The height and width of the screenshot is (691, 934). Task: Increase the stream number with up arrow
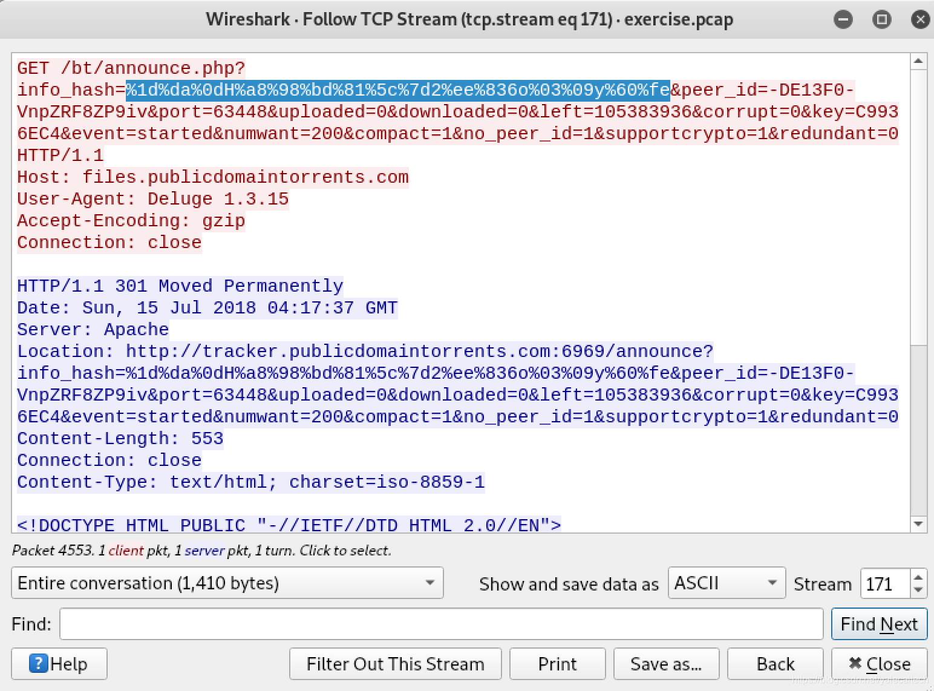[x=918, y=577]
